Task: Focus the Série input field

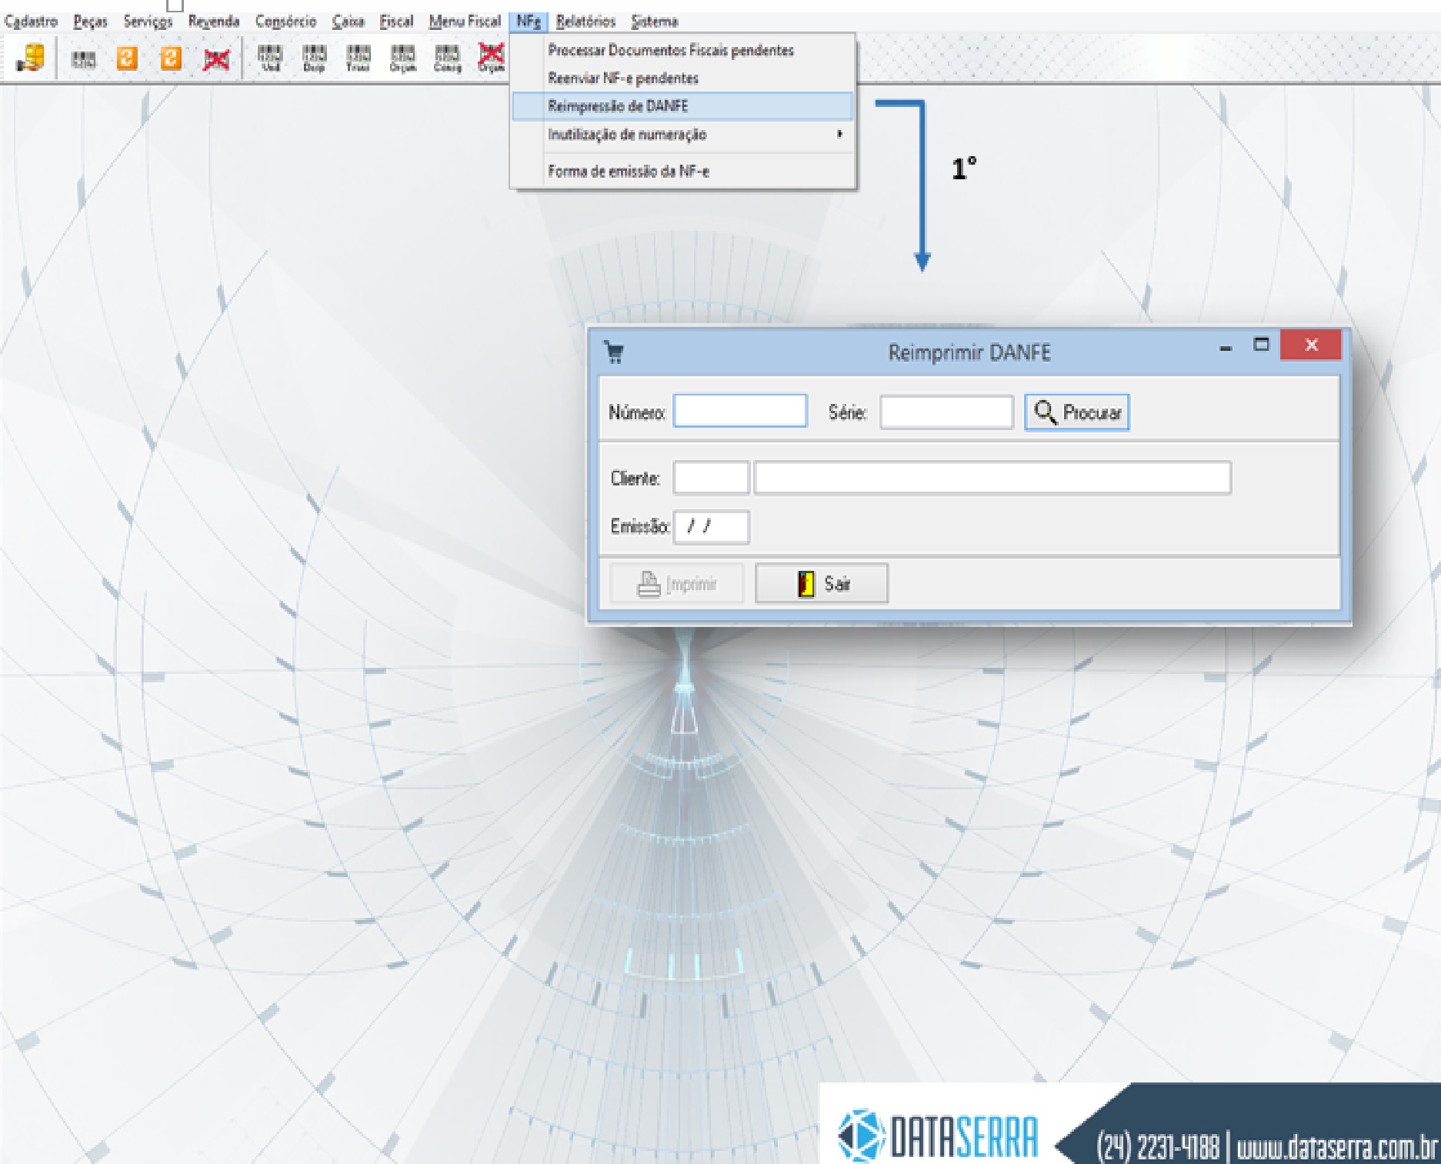Action: (x=946, y=412)
